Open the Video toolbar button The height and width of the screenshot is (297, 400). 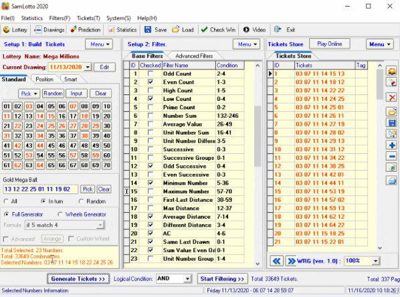254,30
